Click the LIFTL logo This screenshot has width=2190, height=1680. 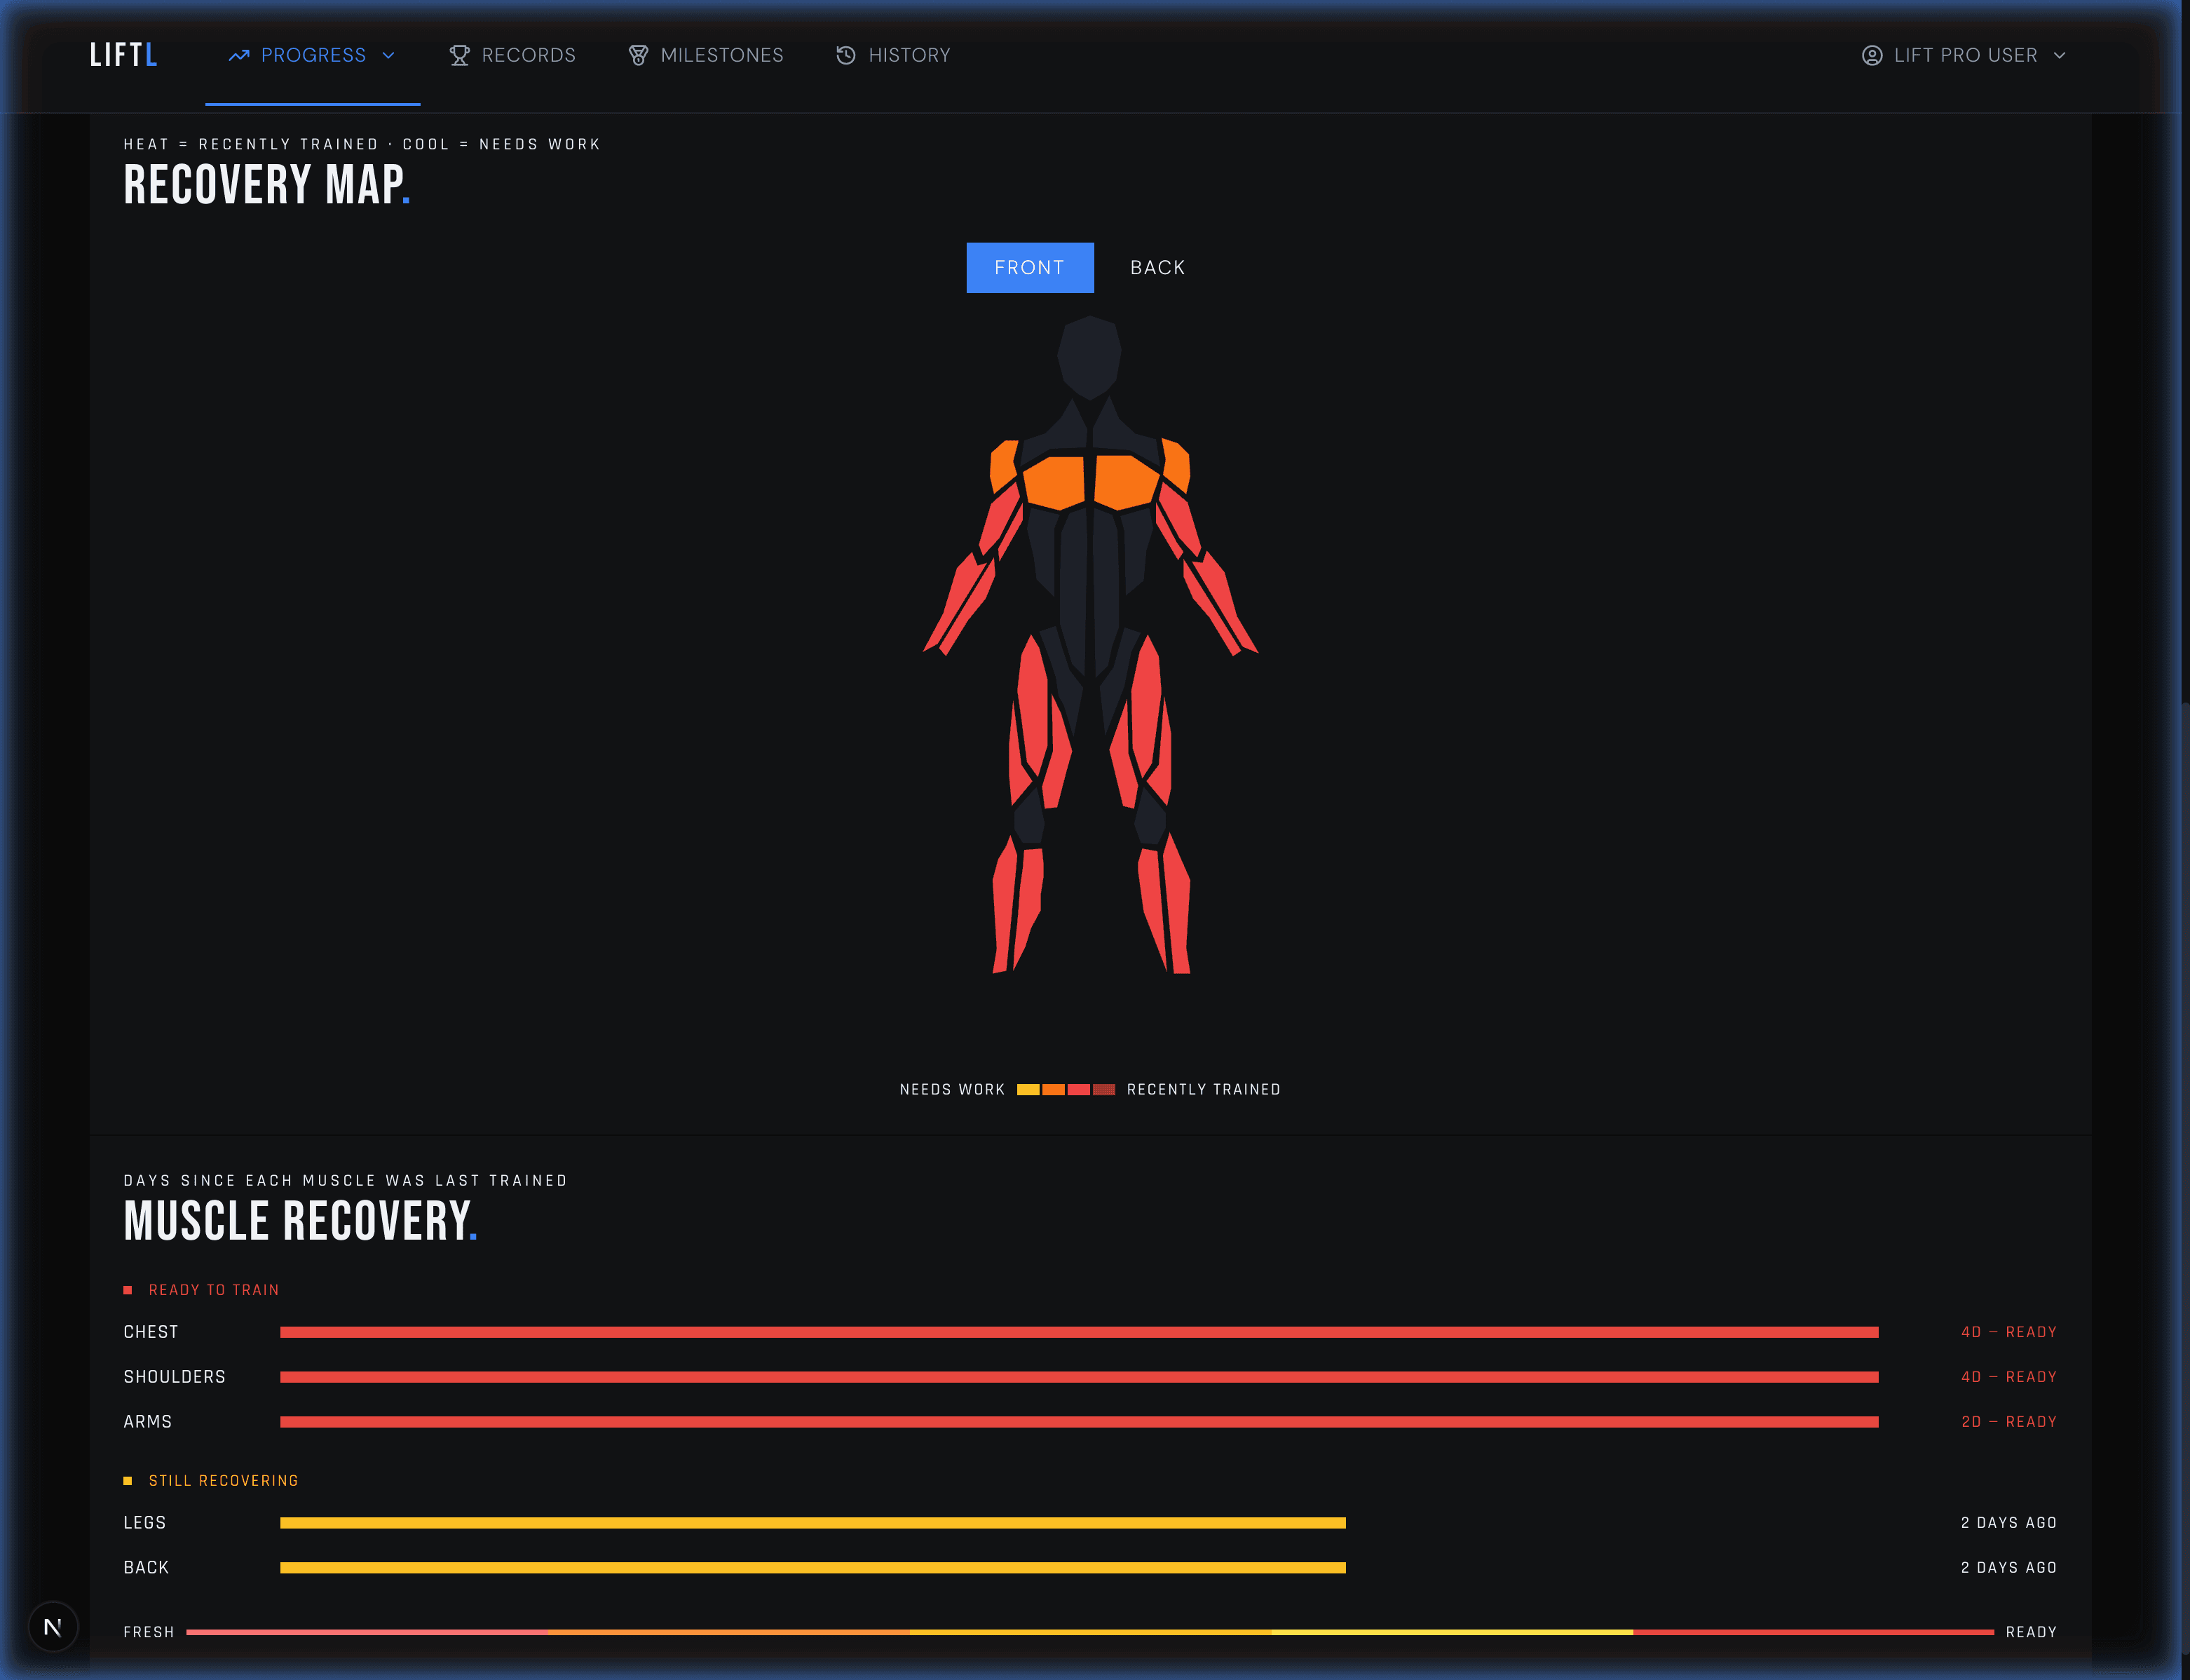click(123, 55)
